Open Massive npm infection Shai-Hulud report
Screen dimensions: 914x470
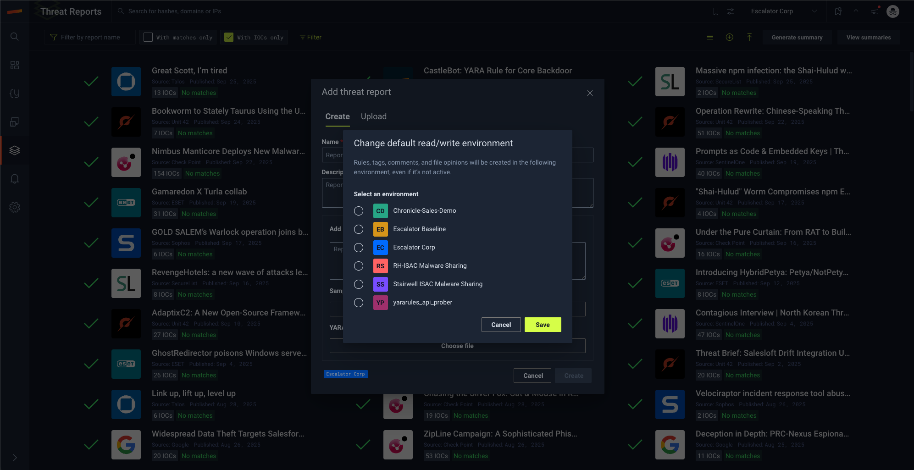[774, 71]
